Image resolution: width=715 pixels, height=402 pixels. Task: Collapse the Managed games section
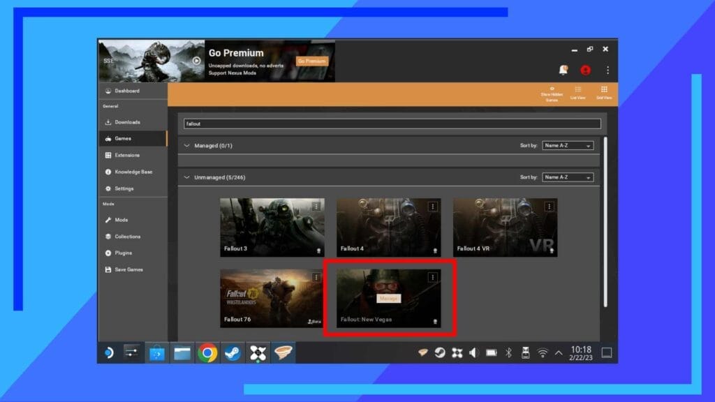click(186, 146)
